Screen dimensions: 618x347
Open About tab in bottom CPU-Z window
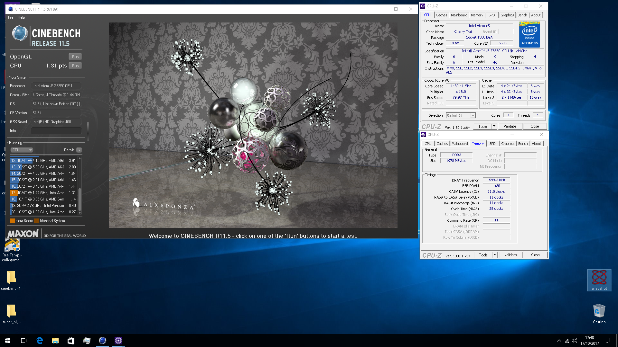point(536,144)
